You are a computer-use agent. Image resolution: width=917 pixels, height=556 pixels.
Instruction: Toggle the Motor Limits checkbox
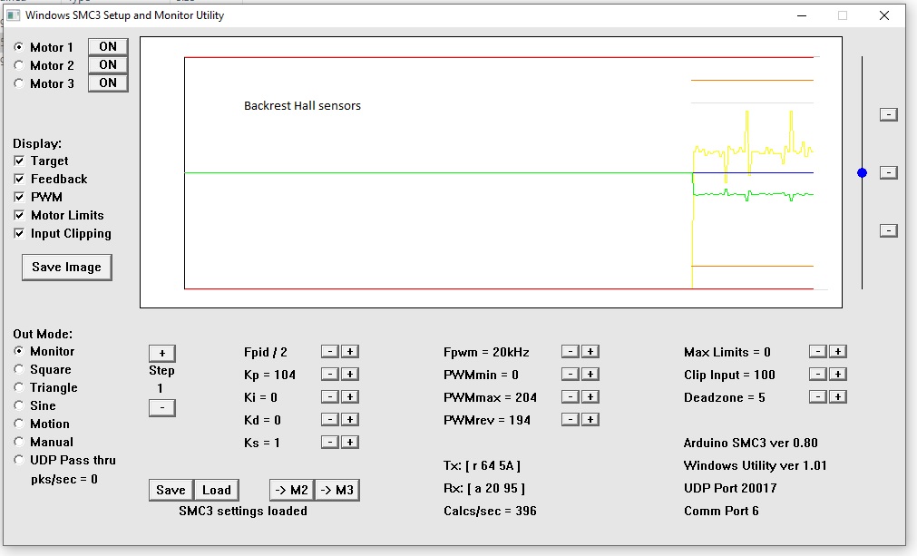20,216
